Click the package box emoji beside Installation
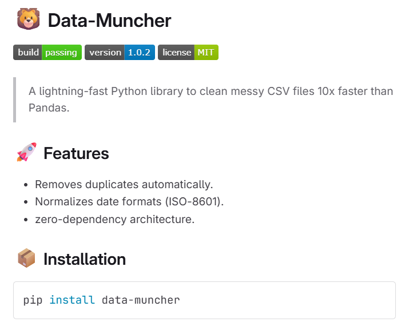 (x=26, y=259)
